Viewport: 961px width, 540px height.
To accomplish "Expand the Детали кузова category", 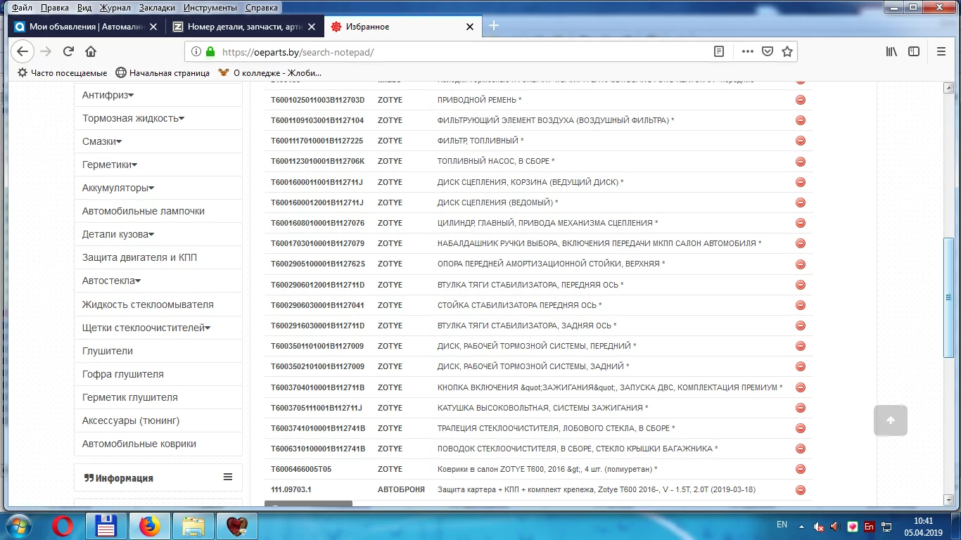I will pos(118,234).
